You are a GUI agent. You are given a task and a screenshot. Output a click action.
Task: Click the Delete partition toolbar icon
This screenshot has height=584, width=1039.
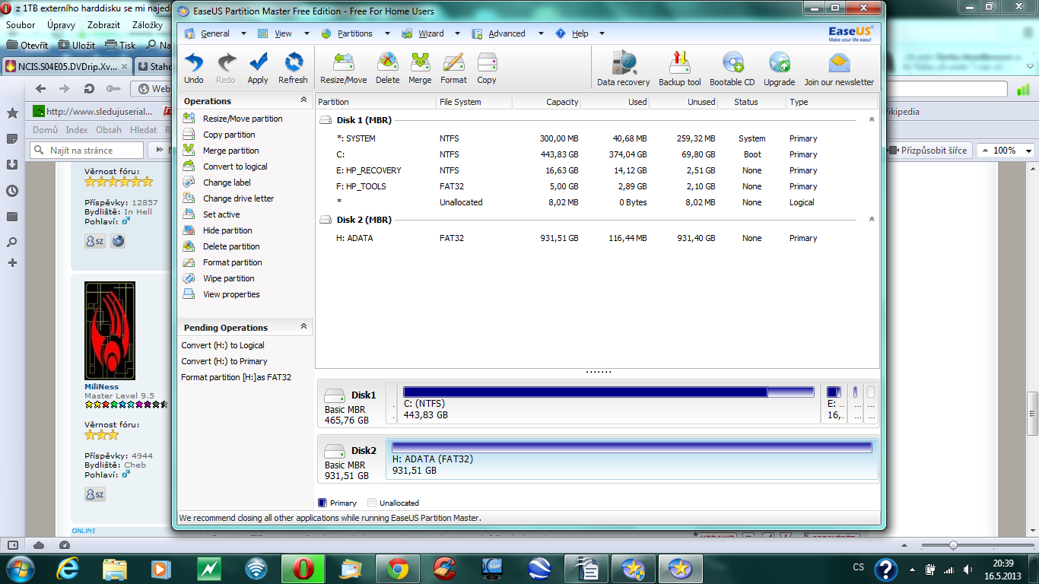click(387, 68)
